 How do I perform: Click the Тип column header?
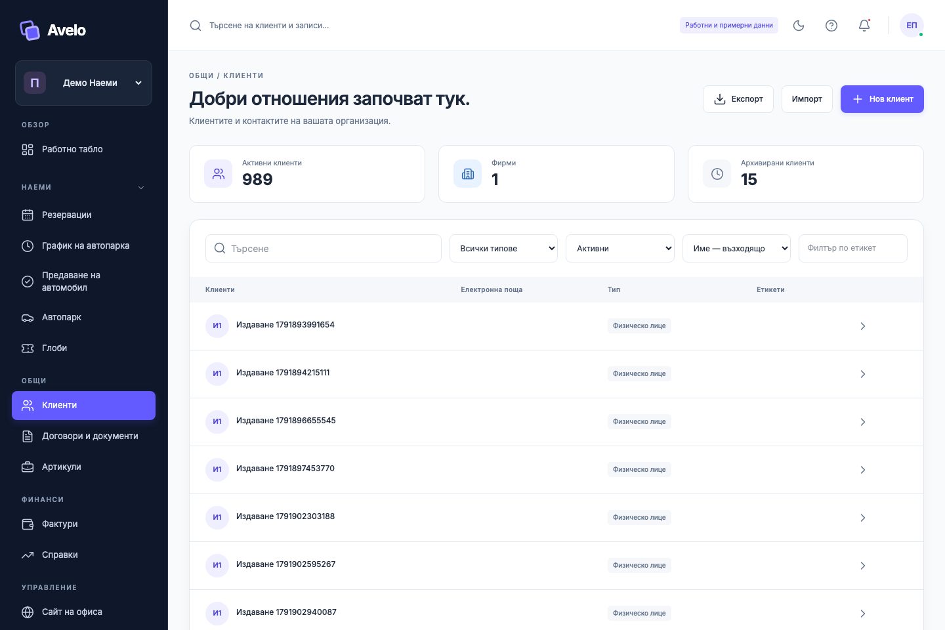tap(614, 289)
